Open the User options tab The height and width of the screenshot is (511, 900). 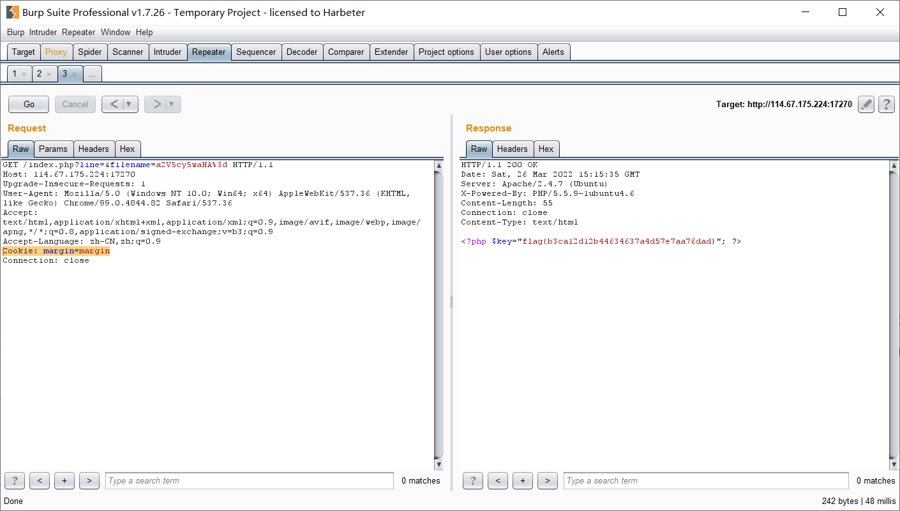508,52
